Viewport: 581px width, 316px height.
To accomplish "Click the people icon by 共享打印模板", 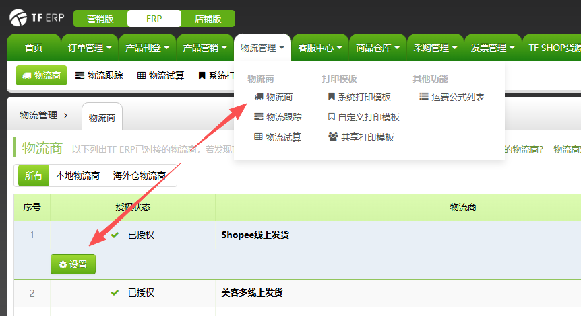I will point(333,136).
